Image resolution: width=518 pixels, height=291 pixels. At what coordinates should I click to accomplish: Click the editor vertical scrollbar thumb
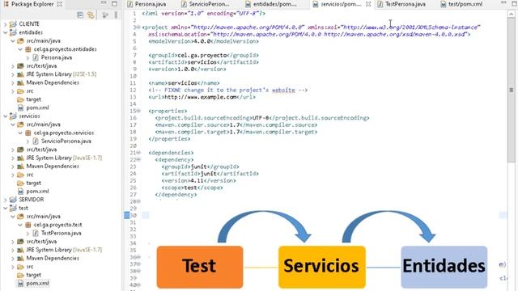[x=511, y=90]
